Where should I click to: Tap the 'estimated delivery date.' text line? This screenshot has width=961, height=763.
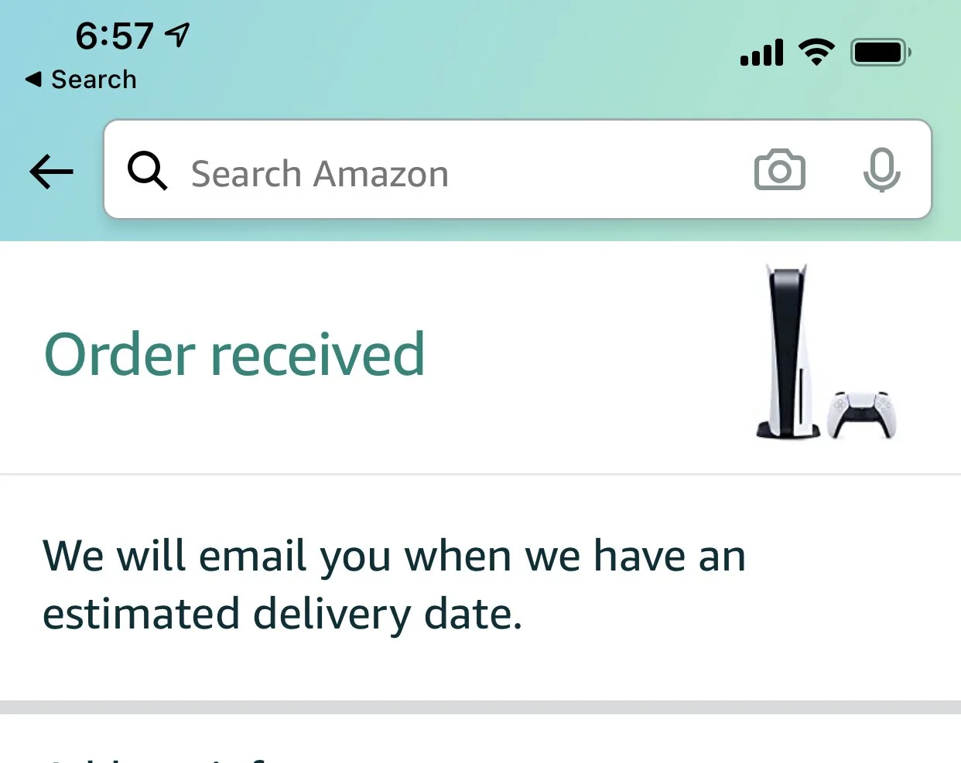tap(282, 615)
